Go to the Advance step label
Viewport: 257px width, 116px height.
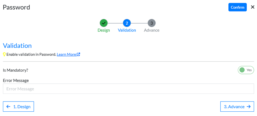tap(152, 30)
